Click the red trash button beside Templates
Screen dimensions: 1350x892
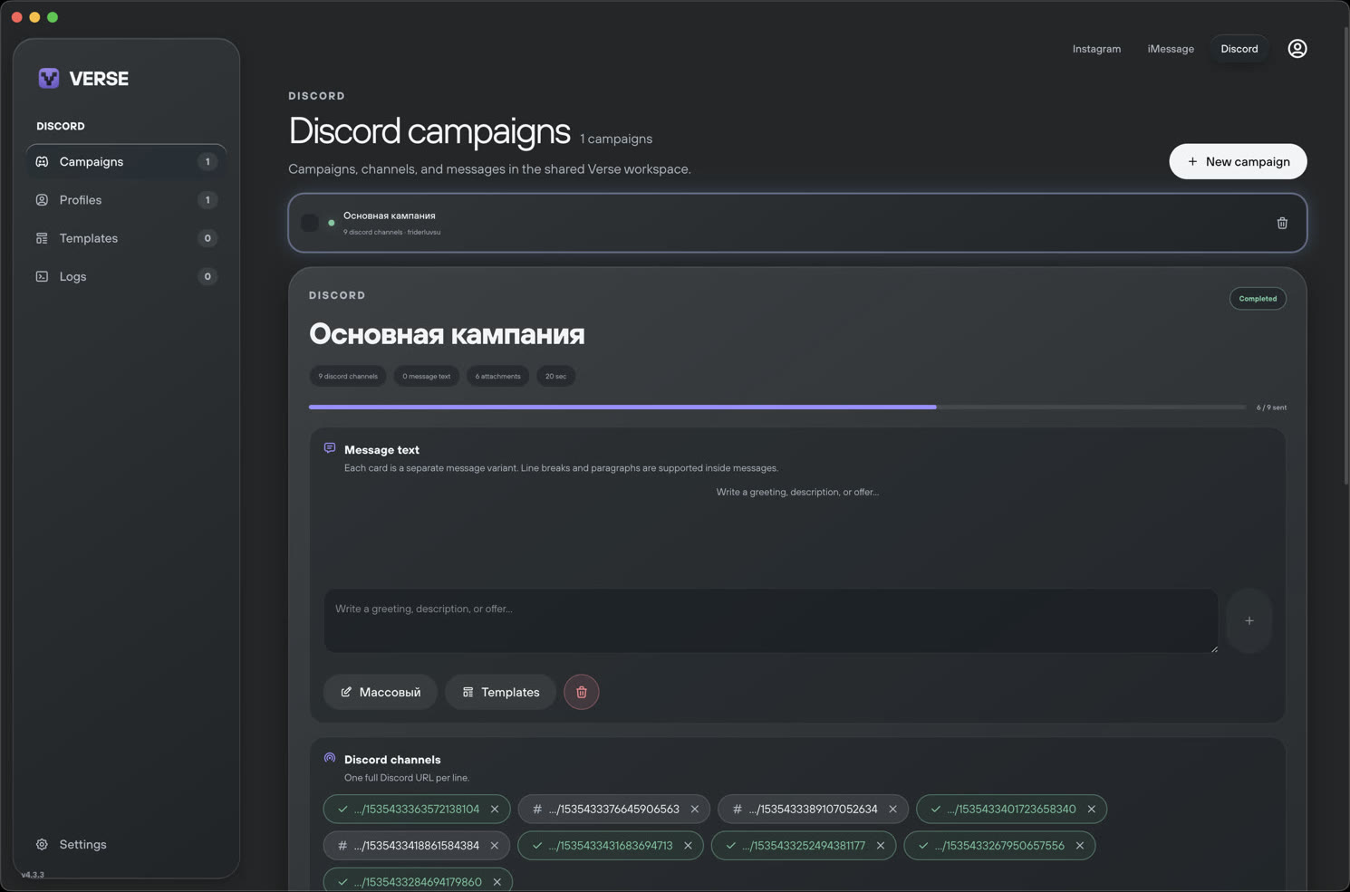pyautogui.click(x=582, y=692)
